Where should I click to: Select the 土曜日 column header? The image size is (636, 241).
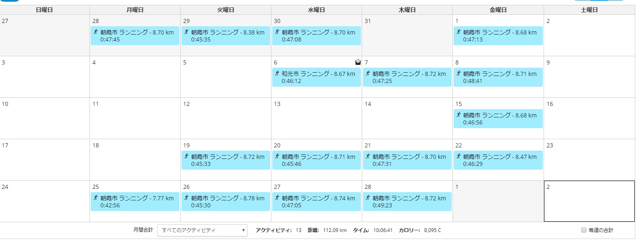[589, 10]
